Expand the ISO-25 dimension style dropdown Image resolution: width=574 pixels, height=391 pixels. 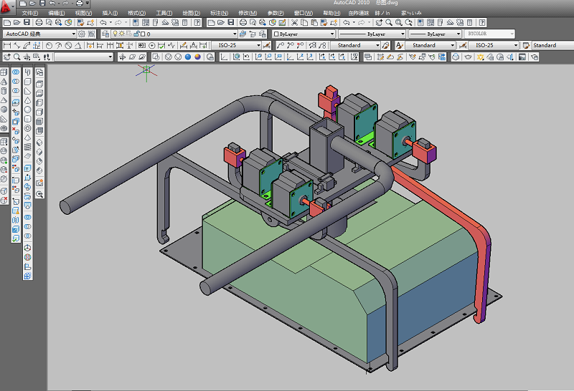tap(238, 45)
